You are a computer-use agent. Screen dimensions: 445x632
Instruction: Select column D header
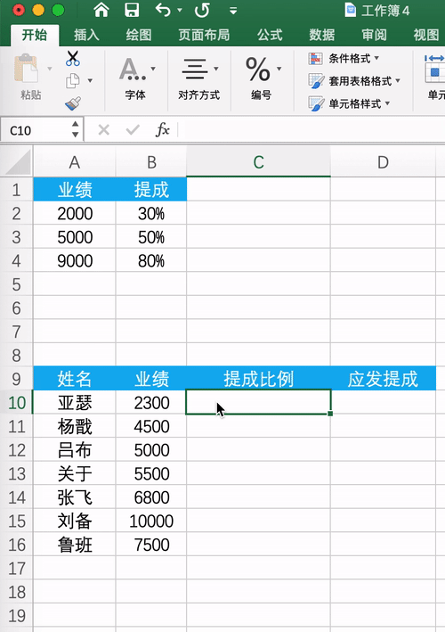coord(383,162)
